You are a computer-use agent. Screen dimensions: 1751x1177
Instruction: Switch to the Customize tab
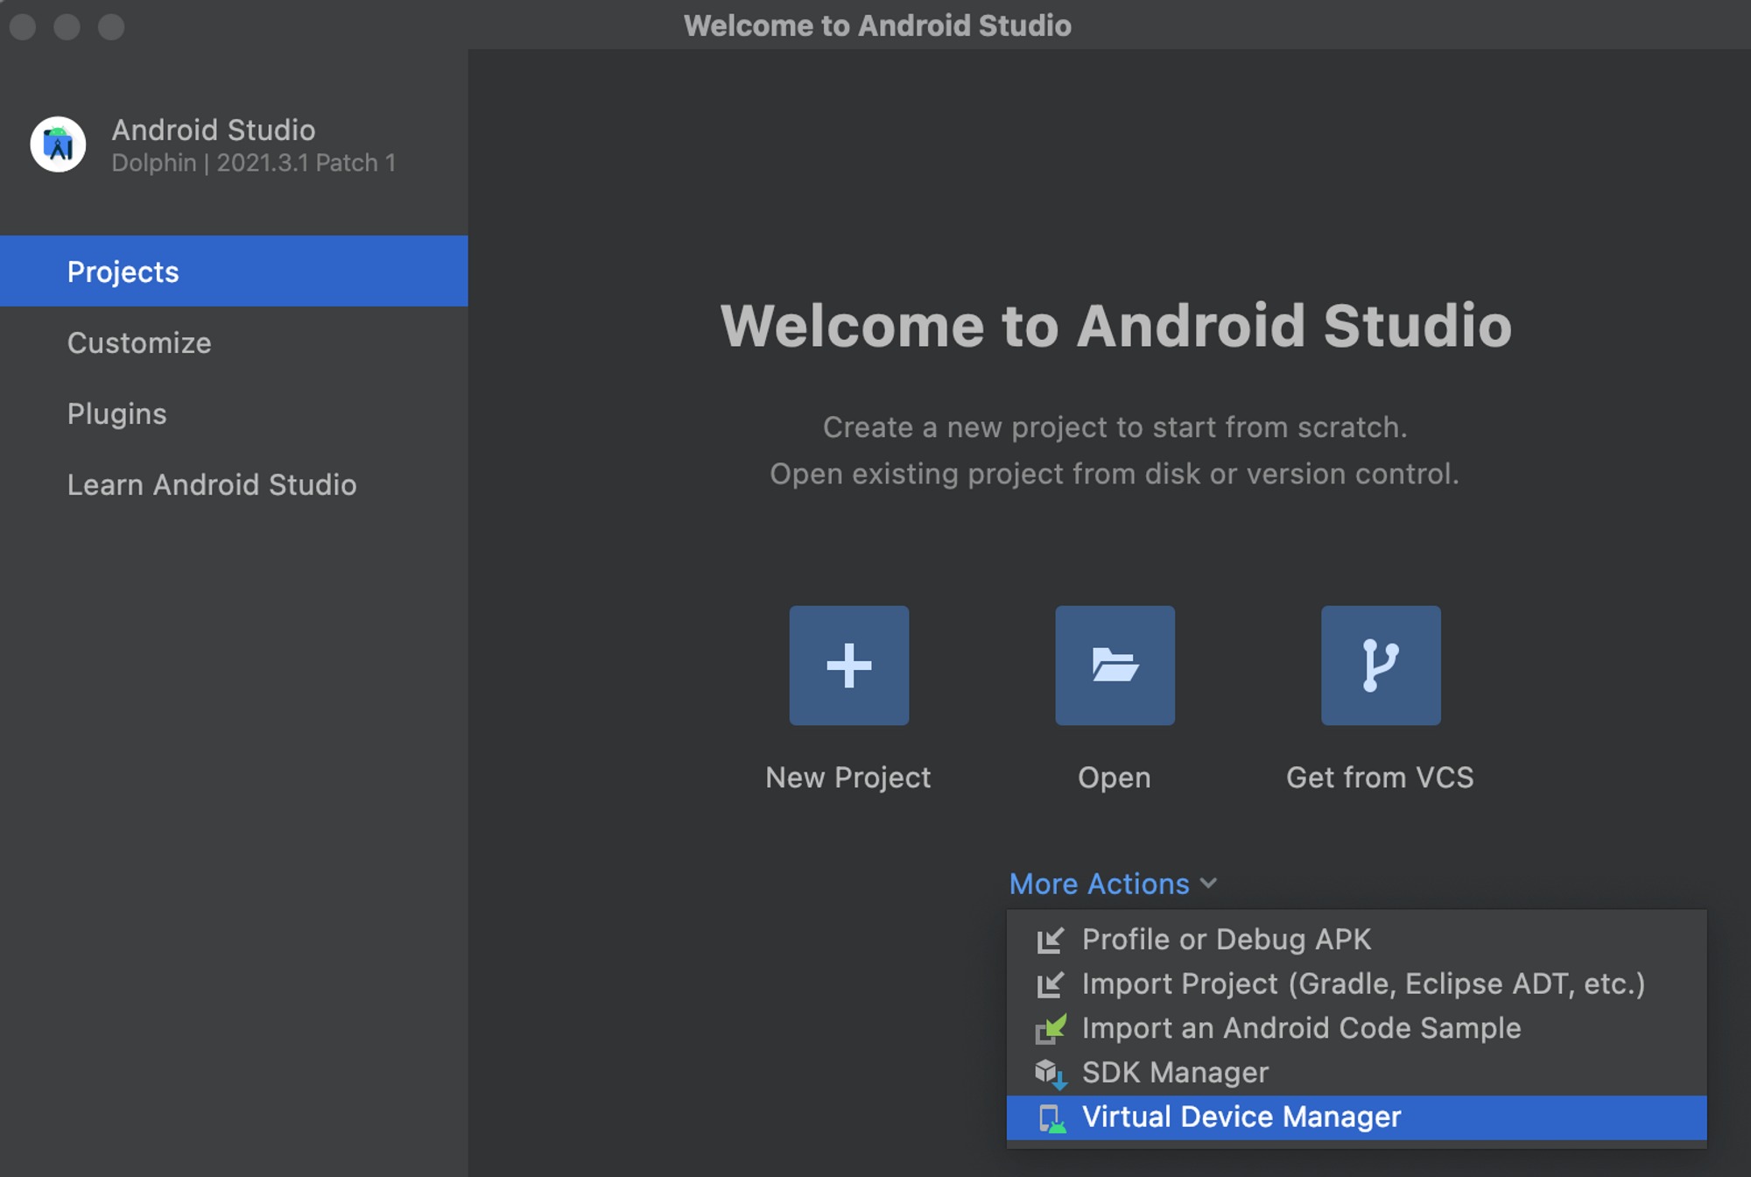(x=139, y=342)
